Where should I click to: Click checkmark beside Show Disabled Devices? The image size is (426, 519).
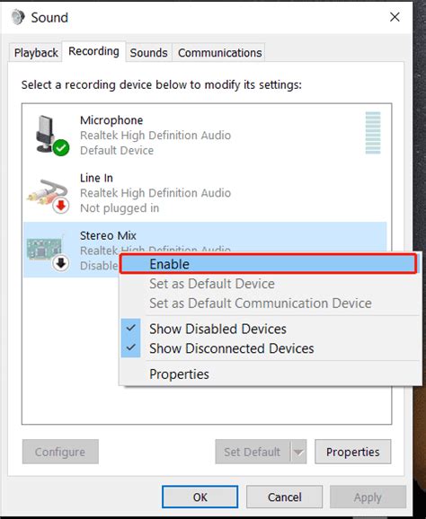tap(131, 328)
